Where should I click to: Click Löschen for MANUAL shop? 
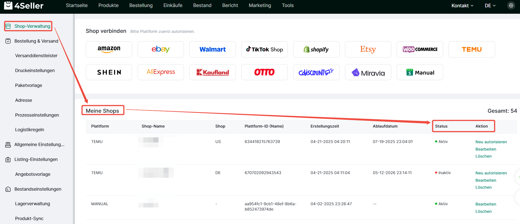pos(484,211)
